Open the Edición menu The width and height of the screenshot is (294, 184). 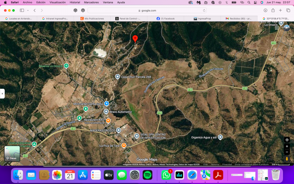(41, 3)
